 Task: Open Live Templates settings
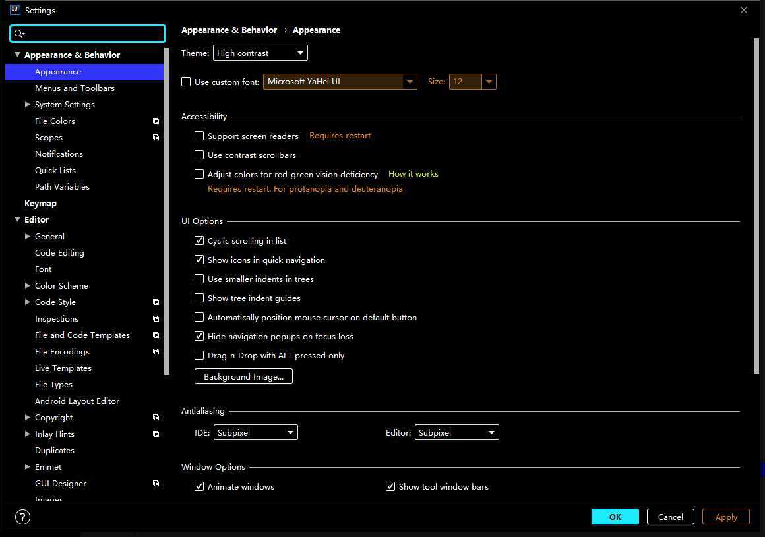(63, 368)
